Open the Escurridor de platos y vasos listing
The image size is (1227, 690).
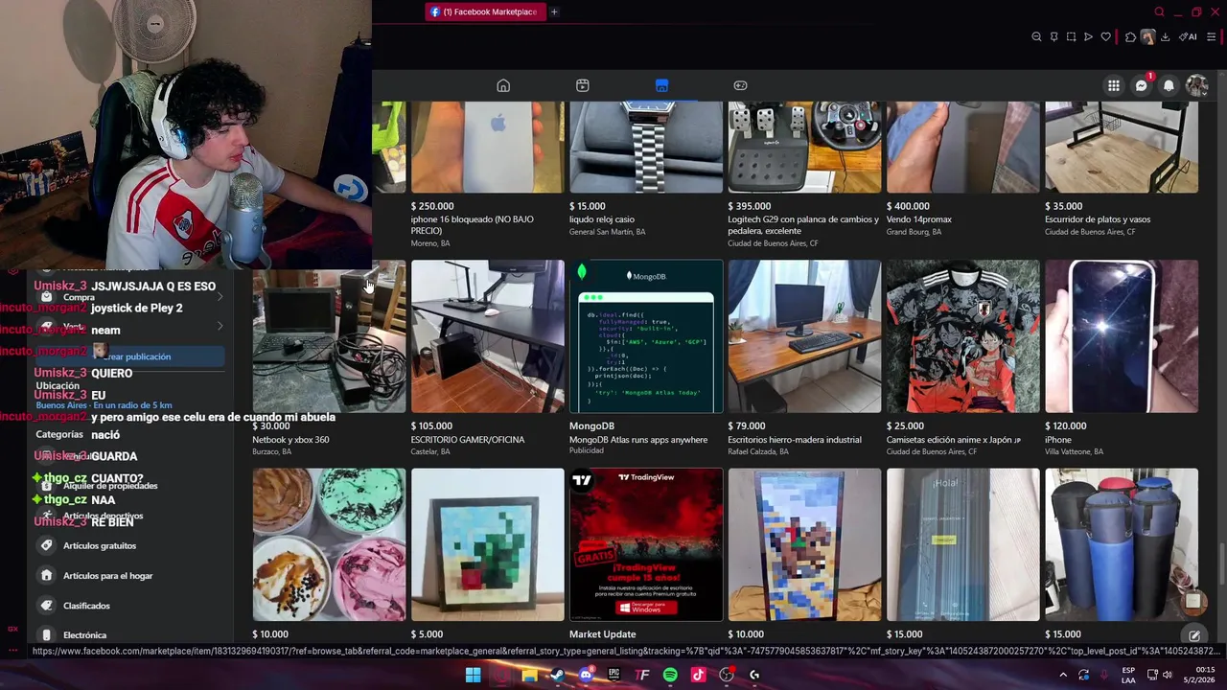coord(1122,170)
